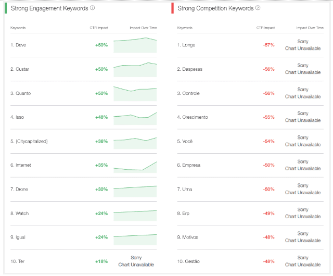Open the Quanto impact over time chart

135,94
